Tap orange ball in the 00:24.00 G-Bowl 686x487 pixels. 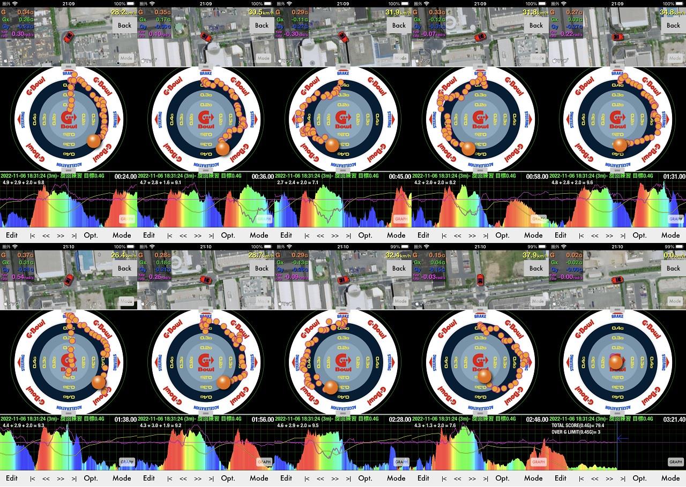94,141
